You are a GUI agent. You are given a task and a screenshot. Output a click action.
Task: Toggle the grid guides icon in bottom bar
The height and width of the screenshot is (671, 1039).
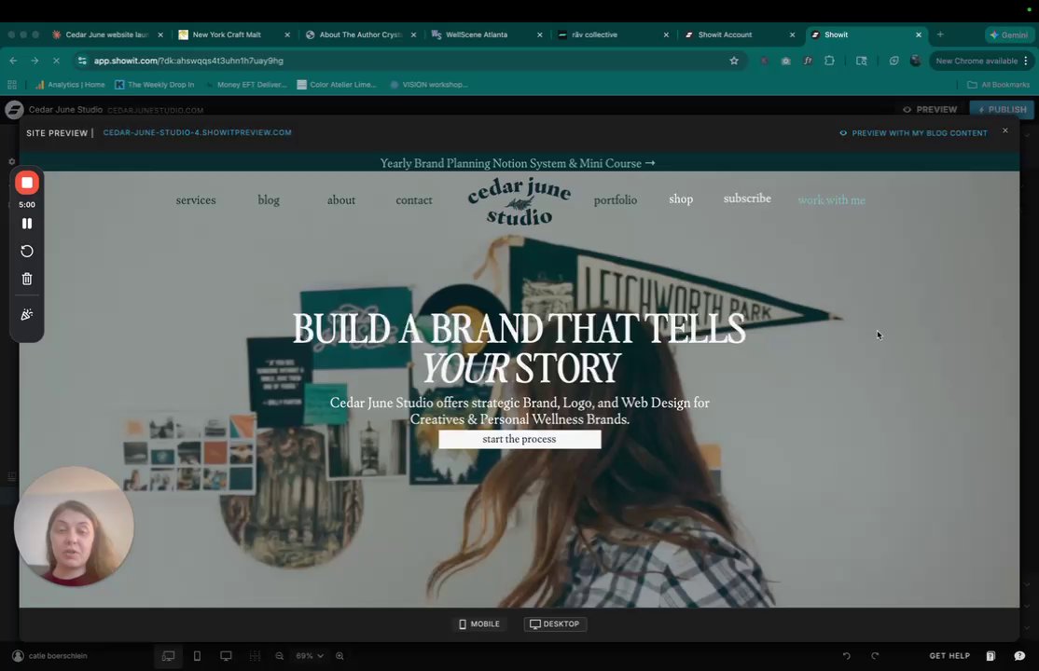255,656
